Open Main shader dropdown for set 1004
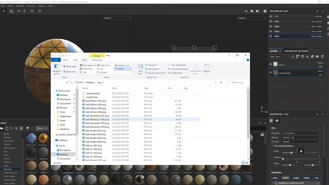The height and width of the screenshot is (185, 329). coord(317,36)
